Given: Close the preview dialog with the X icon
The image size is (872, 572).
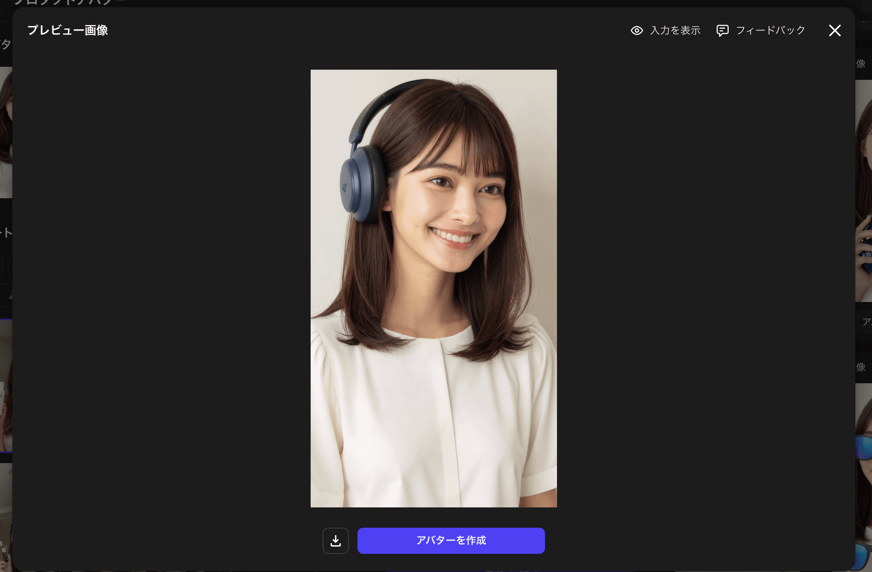Looking at the screenshot, I should tap(834, 30).
